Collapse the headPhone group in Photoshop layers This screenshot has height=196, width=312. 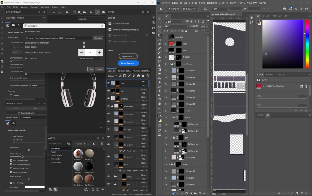[x=169, y=64]
